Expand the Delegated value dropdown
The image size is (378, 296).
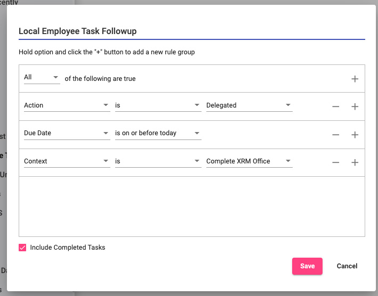(249, 105)
